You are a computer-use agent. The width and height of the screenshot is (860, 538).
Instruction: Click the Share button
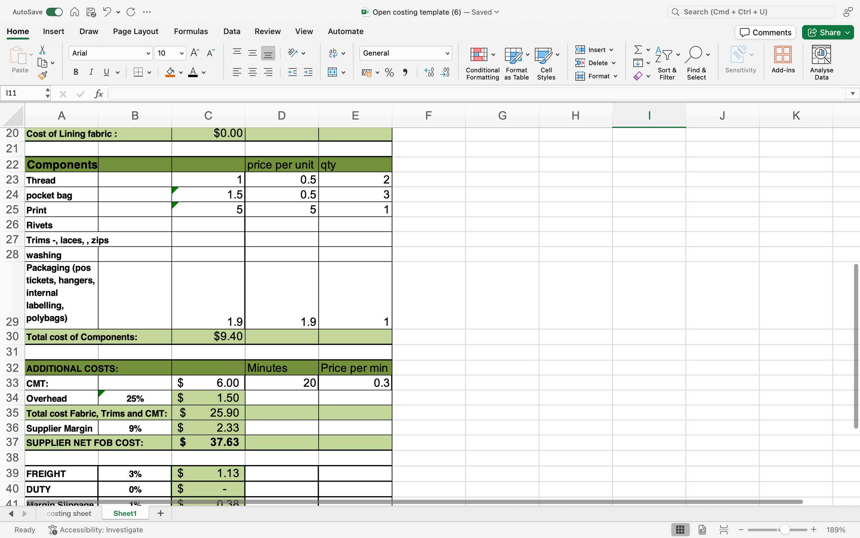824,32
